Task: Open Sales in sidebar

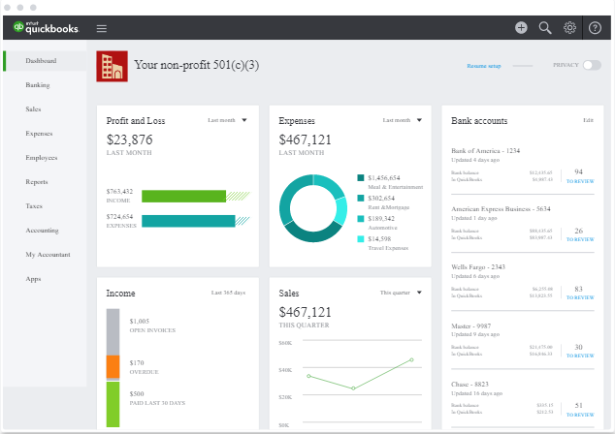Action: (x=33, y=109)
